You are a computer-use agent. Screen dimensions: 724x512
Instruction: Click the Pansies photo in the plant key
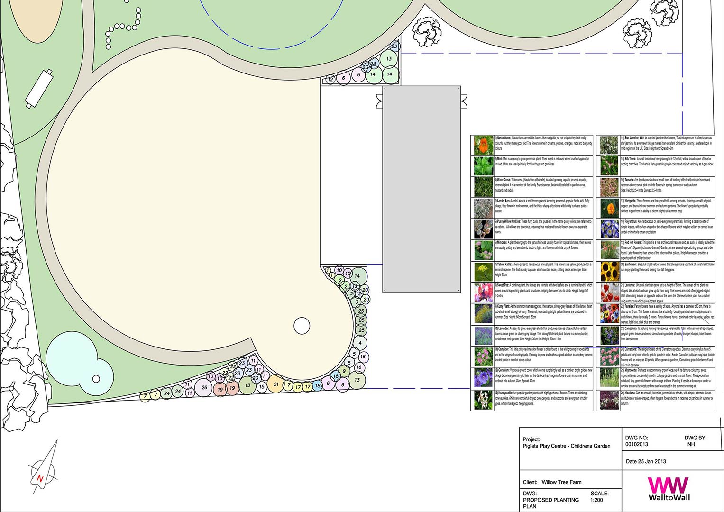coord(609,314)
